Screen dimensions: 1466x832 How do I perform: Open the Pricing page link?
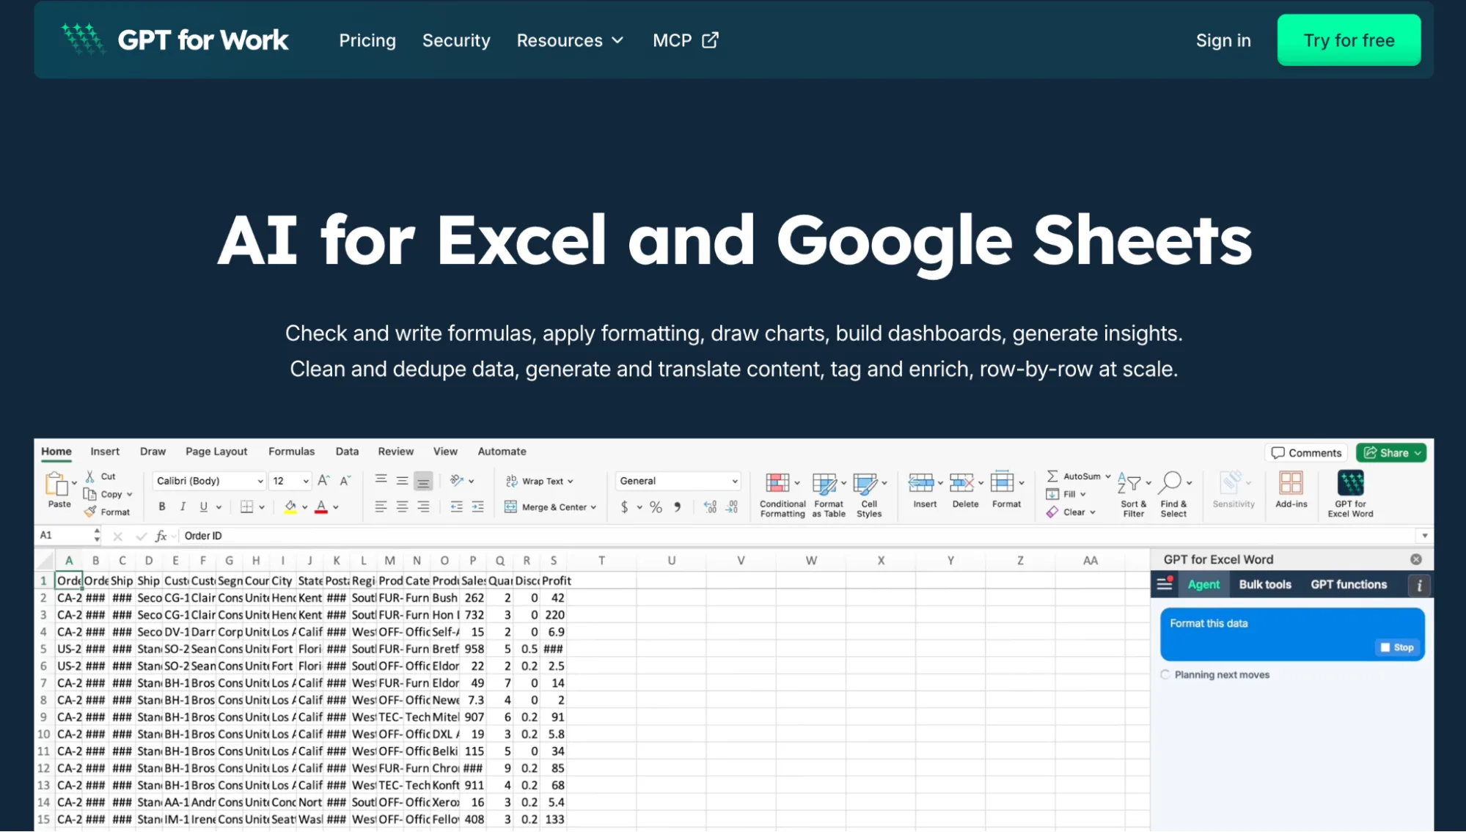(367, 40)
